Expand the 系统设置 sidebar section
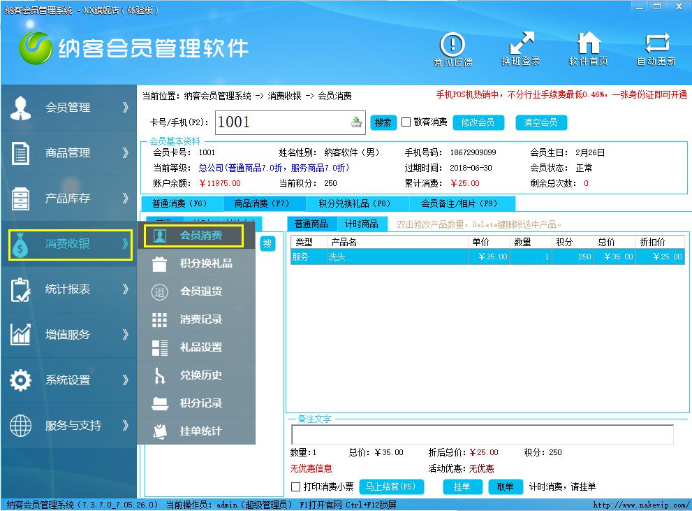The width and height of the screenshot is (692, 511). 68,380
